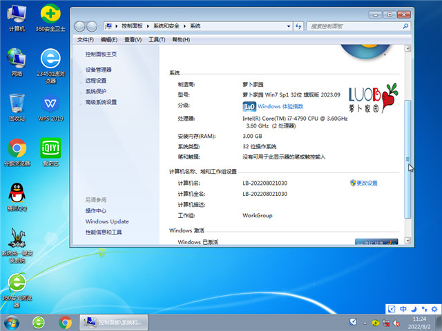Select the 网络 desktop icon
442x331 pixels.
[x=17, y=63]
